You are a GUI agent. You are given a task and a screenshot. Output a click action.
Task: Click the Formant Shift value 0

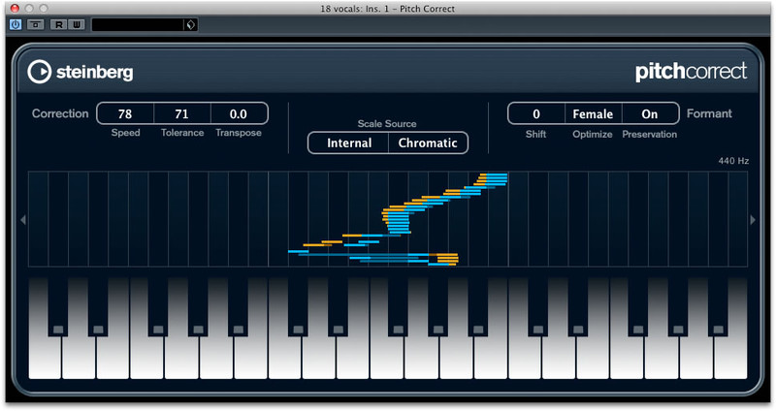coord(536,113)
